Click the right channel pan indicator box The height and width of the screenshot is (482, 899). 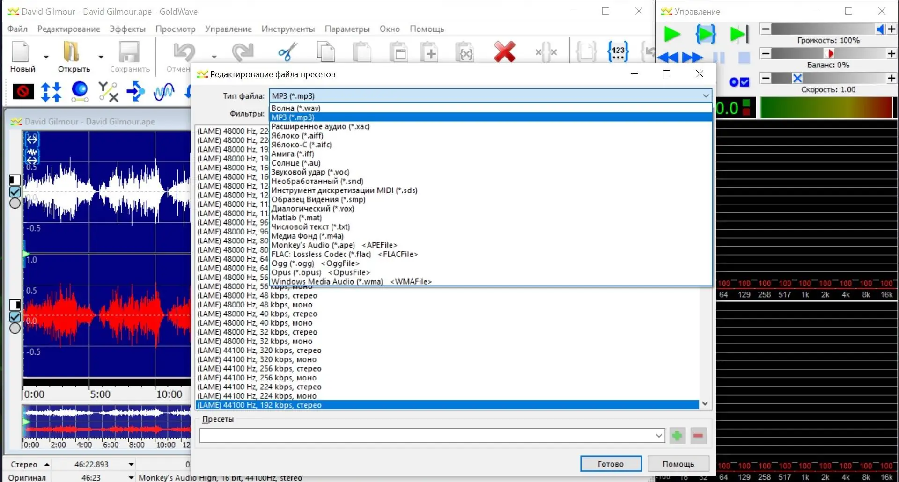pyautogui.click(x=15, y=305)
